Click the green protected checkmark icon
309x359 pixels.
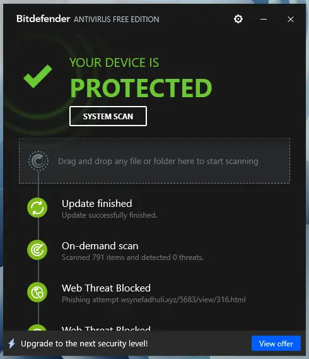click(38, 76)
